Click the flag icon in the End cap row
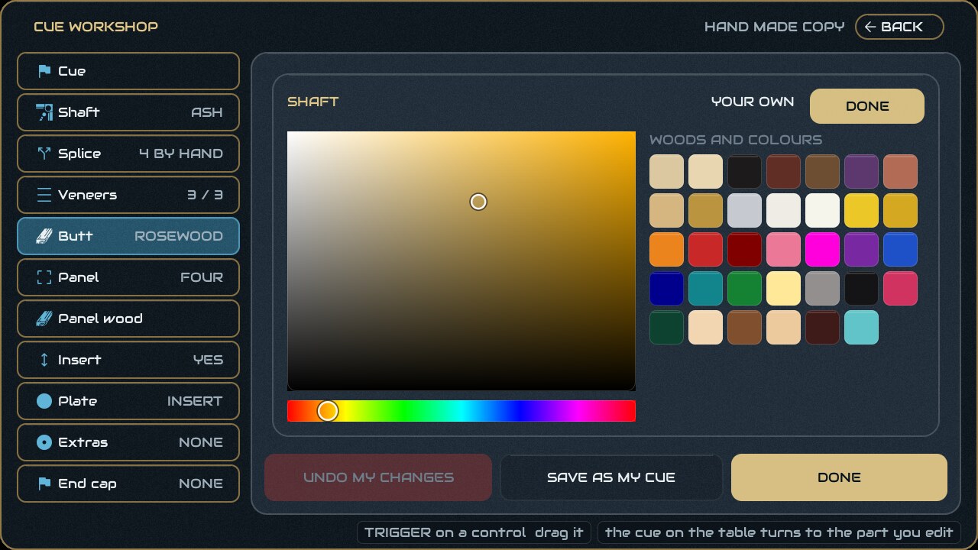The height and width of the screenshot is (550, 978). pos(44,484)
